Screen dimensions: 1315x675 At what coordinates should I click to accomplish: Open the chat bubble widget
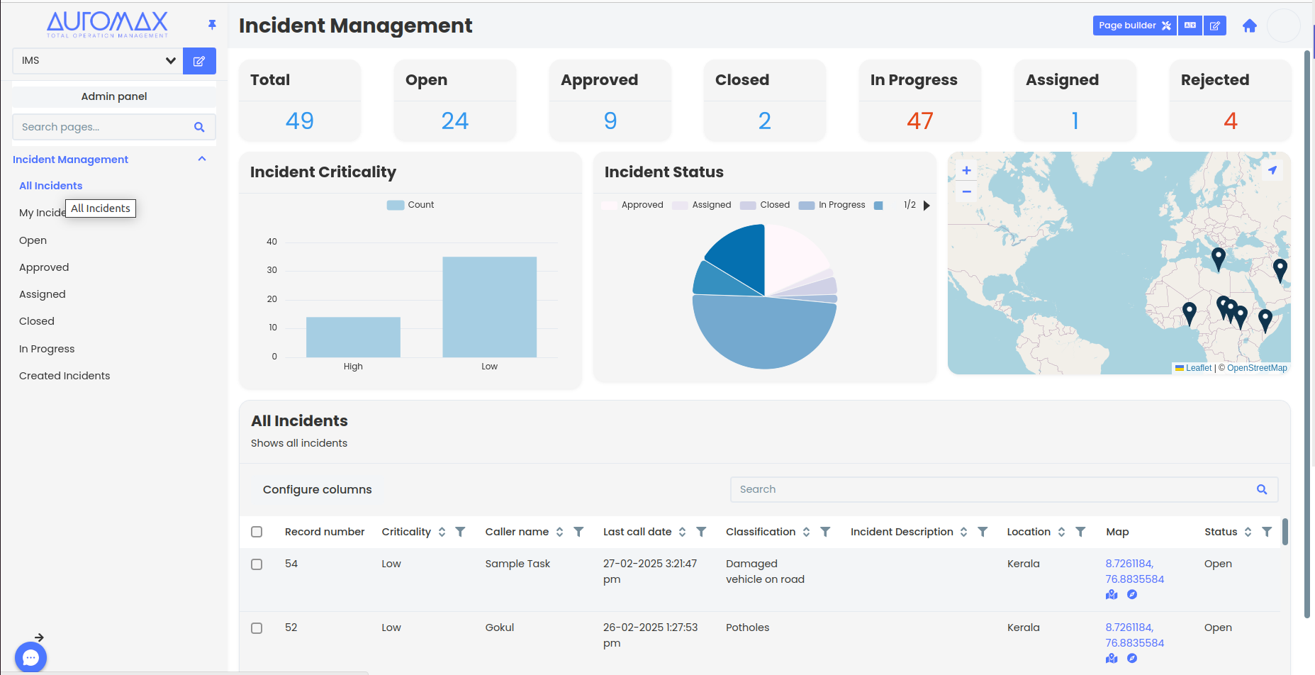pos(30,657)
